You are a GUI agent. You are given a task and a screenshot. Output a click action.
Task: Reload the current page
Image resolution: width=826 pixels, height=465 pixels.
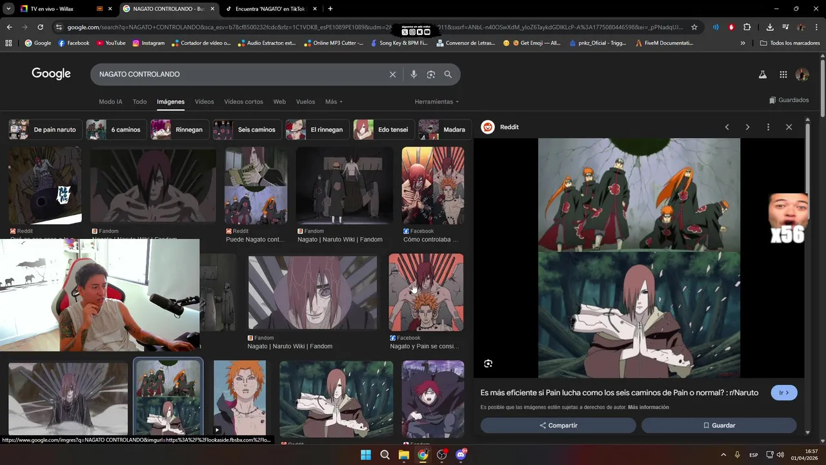pos(40,27)
